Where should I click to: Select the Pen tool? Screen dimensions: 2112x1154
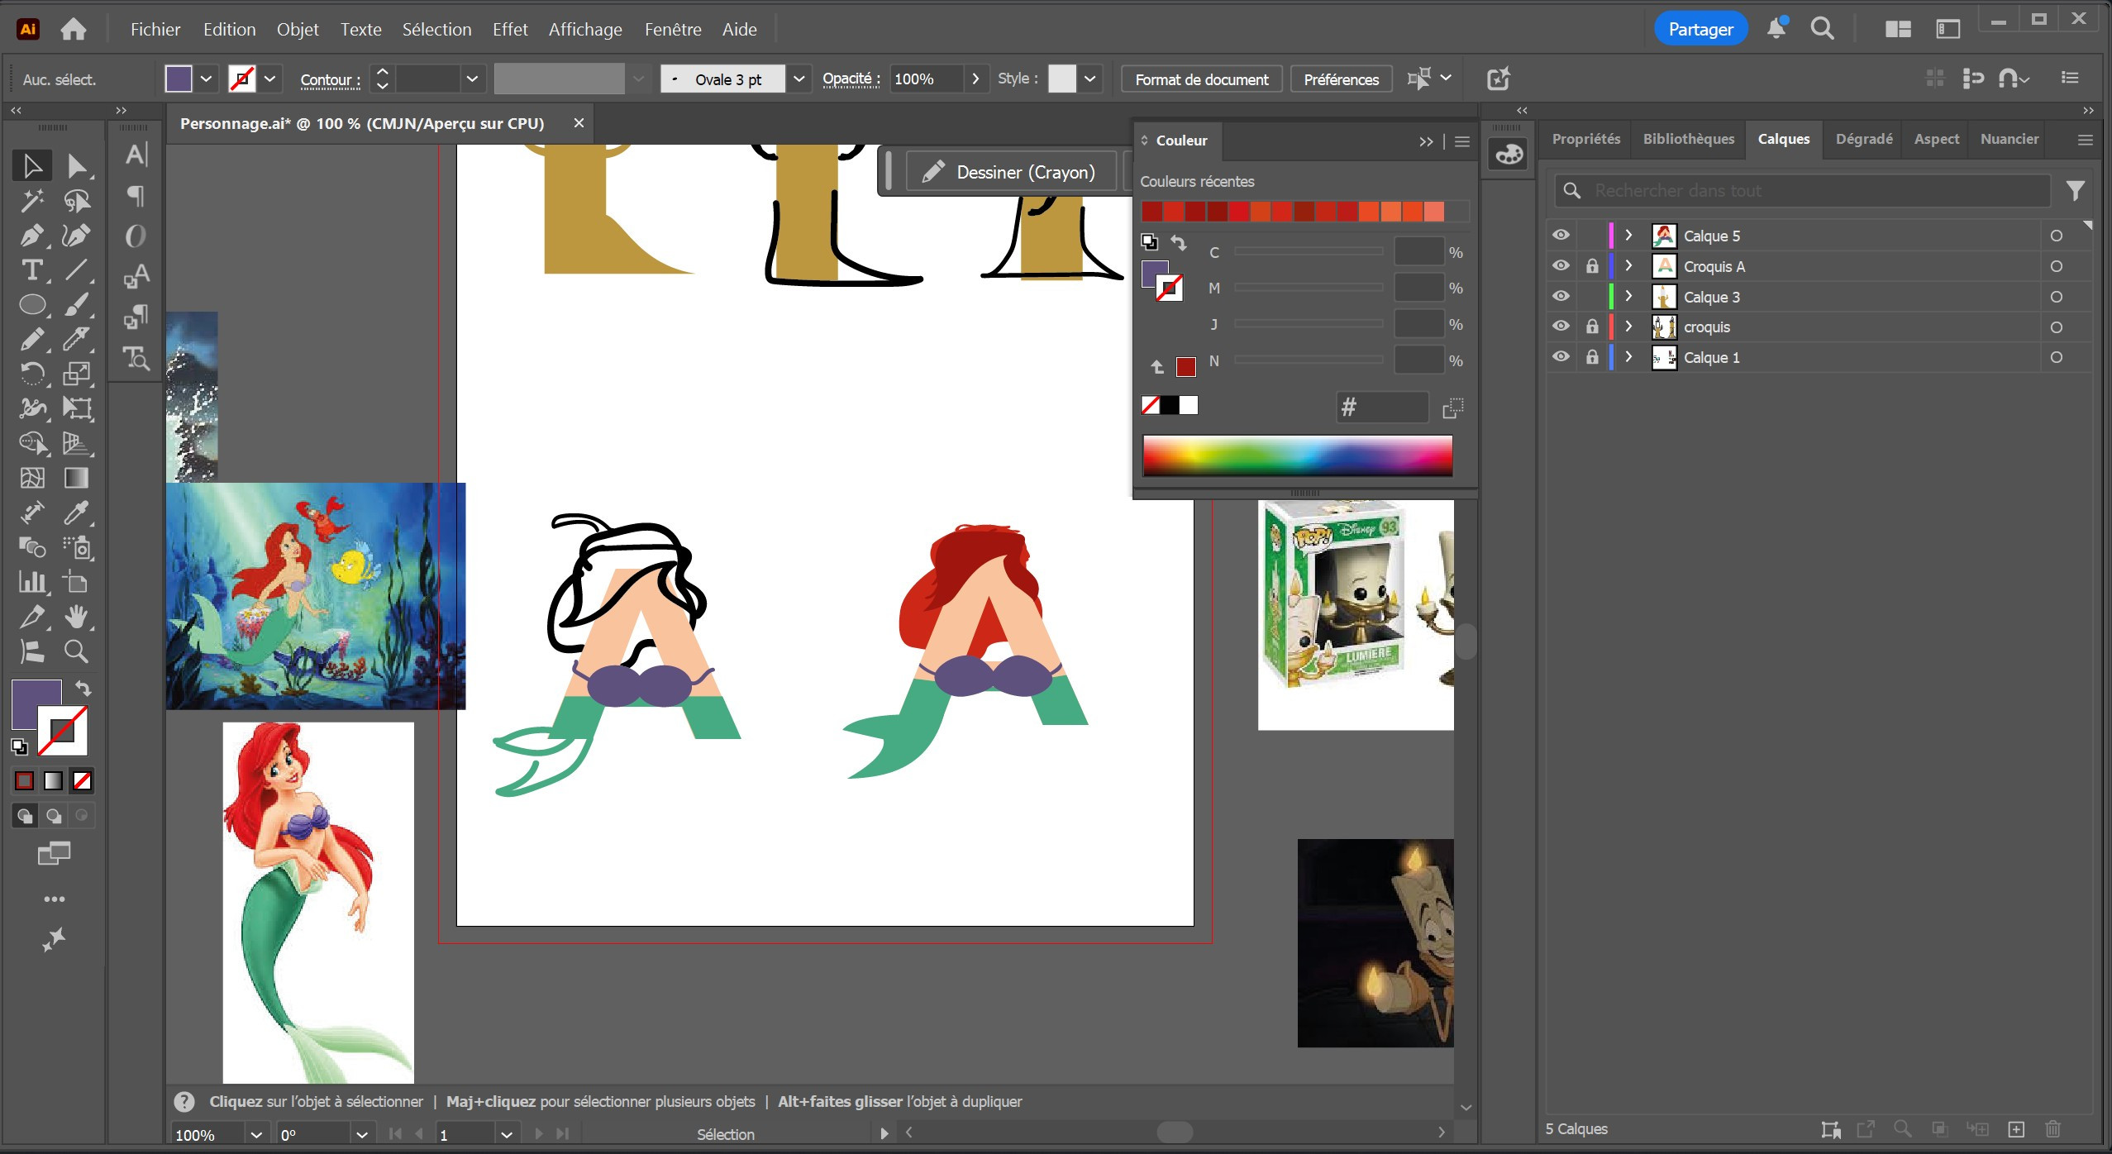click(x=31, y=236)
